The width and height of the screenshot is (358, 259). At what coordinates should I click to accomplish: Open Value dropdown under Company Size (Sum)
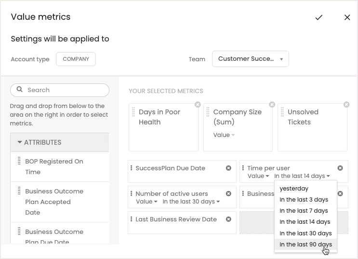(224, 135)
